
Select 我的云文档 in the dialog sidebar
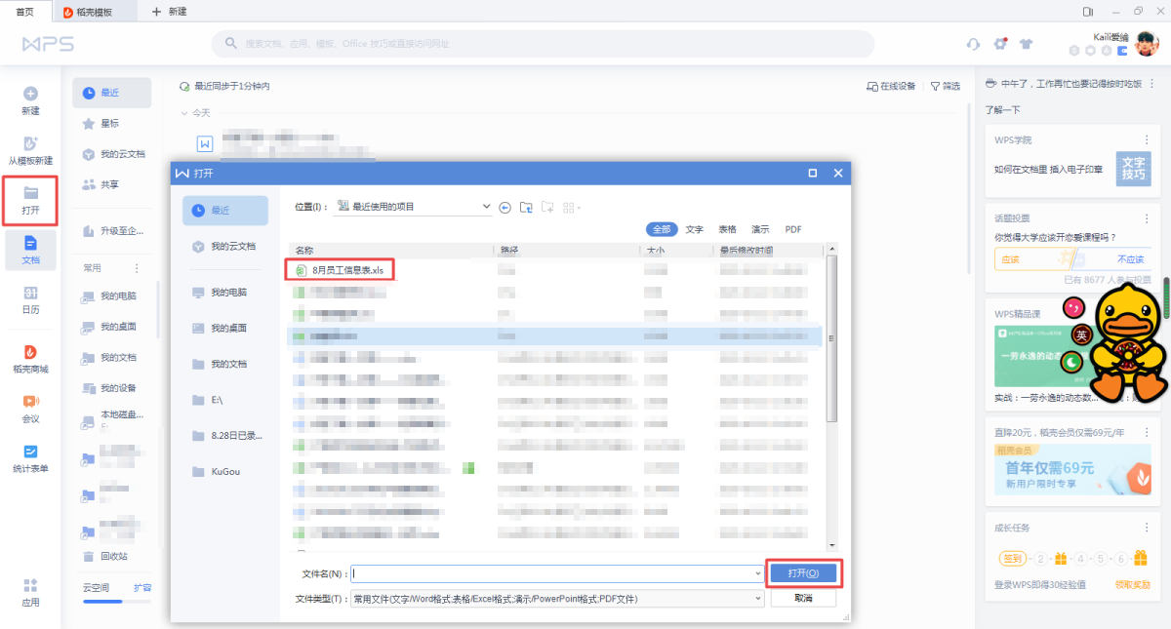tap(225, 247)
